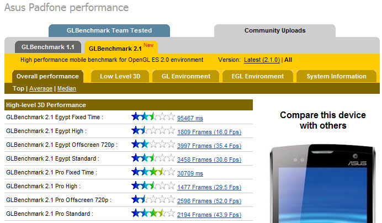Click the Asus Padfone performance page title

(66, 7)
